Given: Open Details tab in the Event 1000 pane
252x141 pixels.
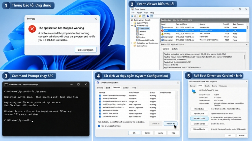Looking at the screenshot, I should (x=175, y=49).
